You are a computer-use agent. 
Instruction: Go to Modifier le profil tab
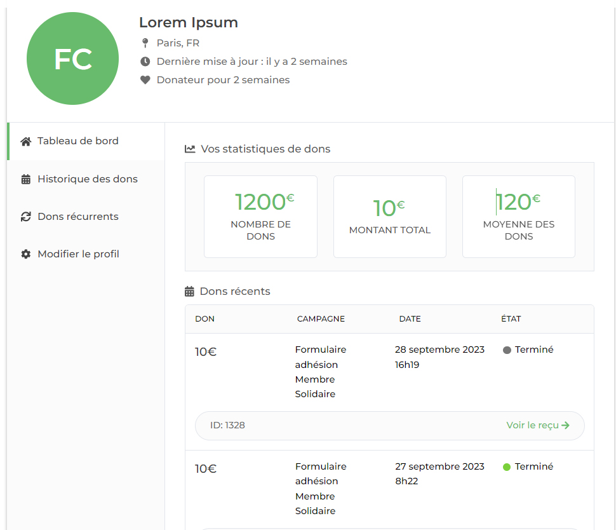[x=86, y=254]
